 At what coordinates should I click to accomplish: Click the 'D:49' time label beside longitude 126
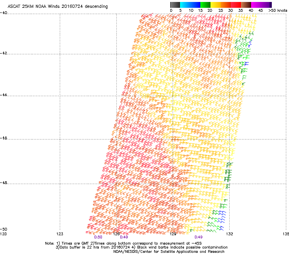[x=124, y=237]
